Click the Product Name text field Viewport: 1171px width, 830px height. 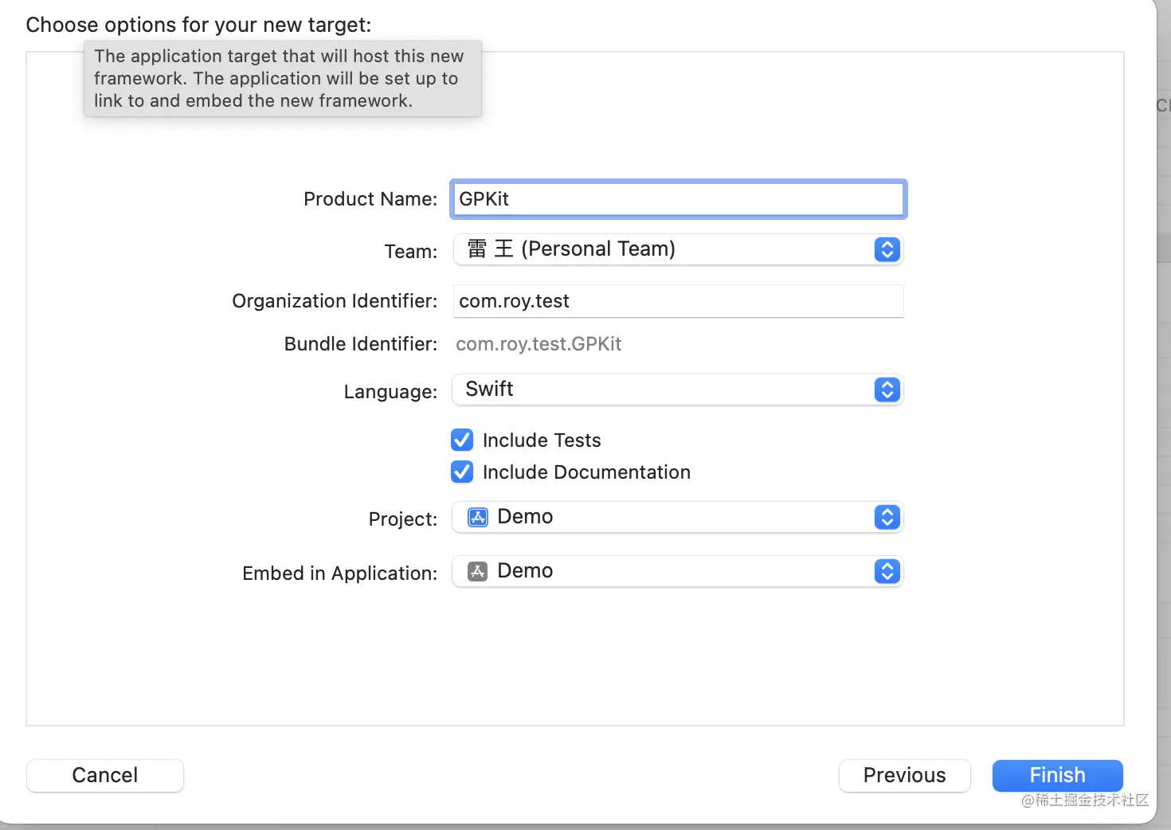(677, 199)
